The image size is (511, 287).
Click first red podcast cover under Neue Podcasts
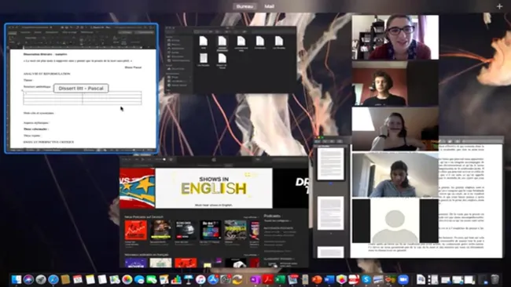click(x=135, y=230)
